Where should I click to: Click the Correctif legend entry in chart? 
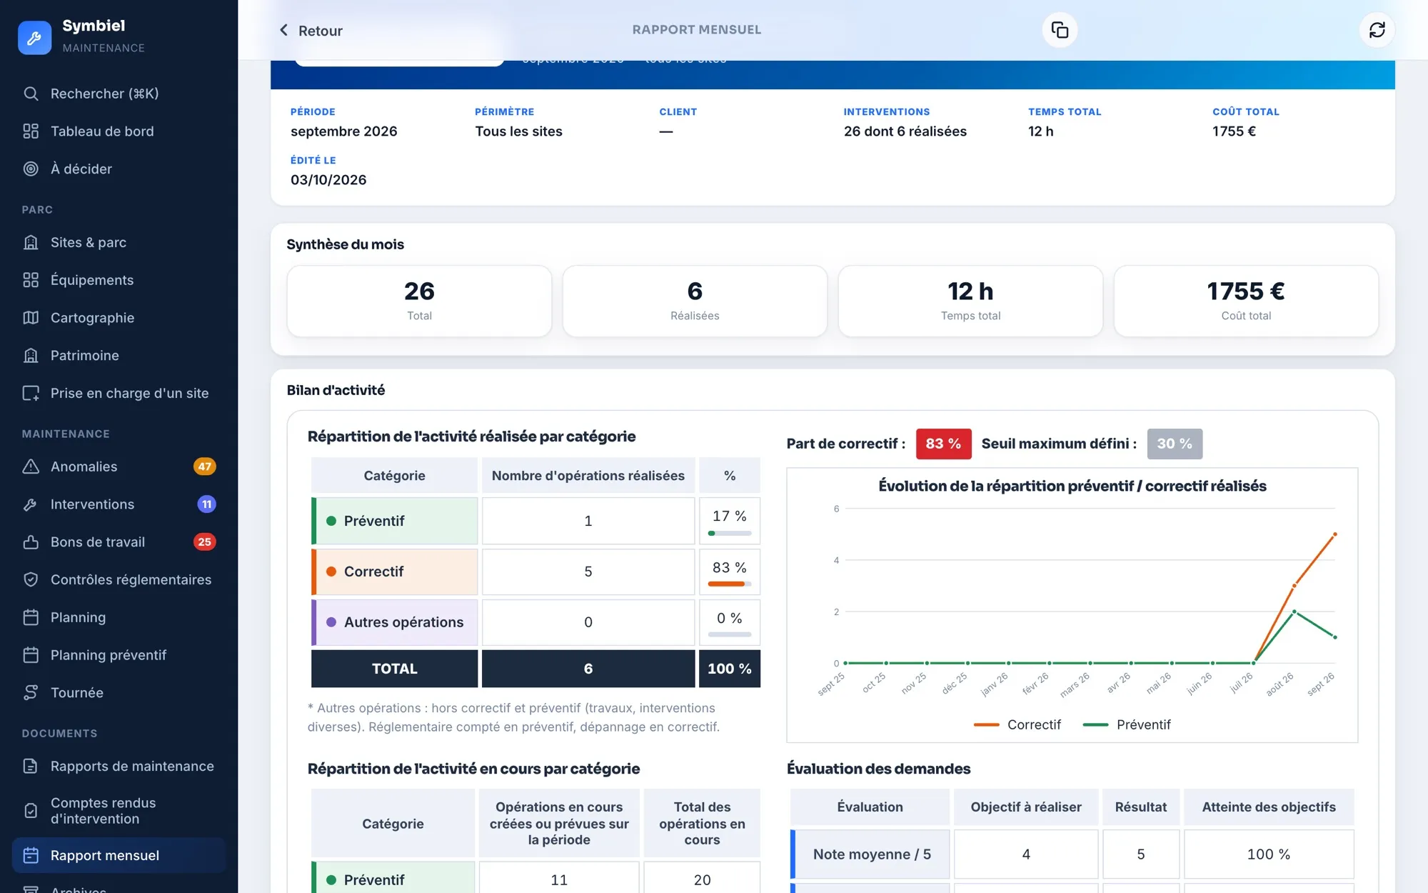pyautogui.click(x=1017, y=725)
